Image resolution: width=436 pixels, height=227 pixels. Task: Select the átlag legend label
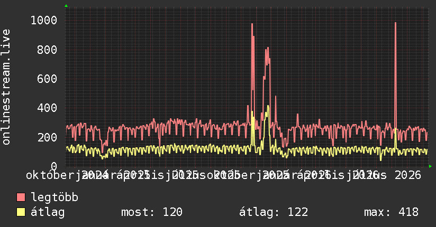point(48,212)
